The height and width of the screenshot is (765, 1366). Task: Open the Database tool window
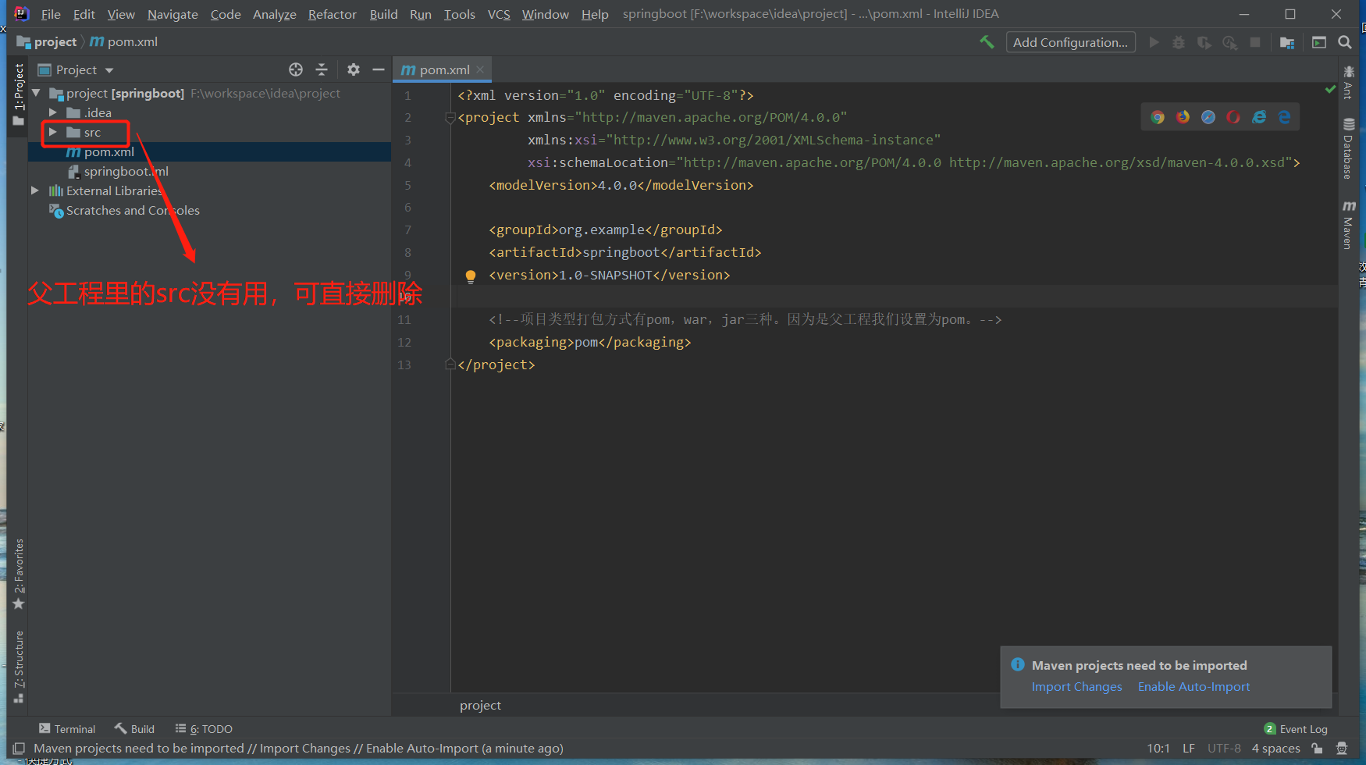pos(1349,148)
